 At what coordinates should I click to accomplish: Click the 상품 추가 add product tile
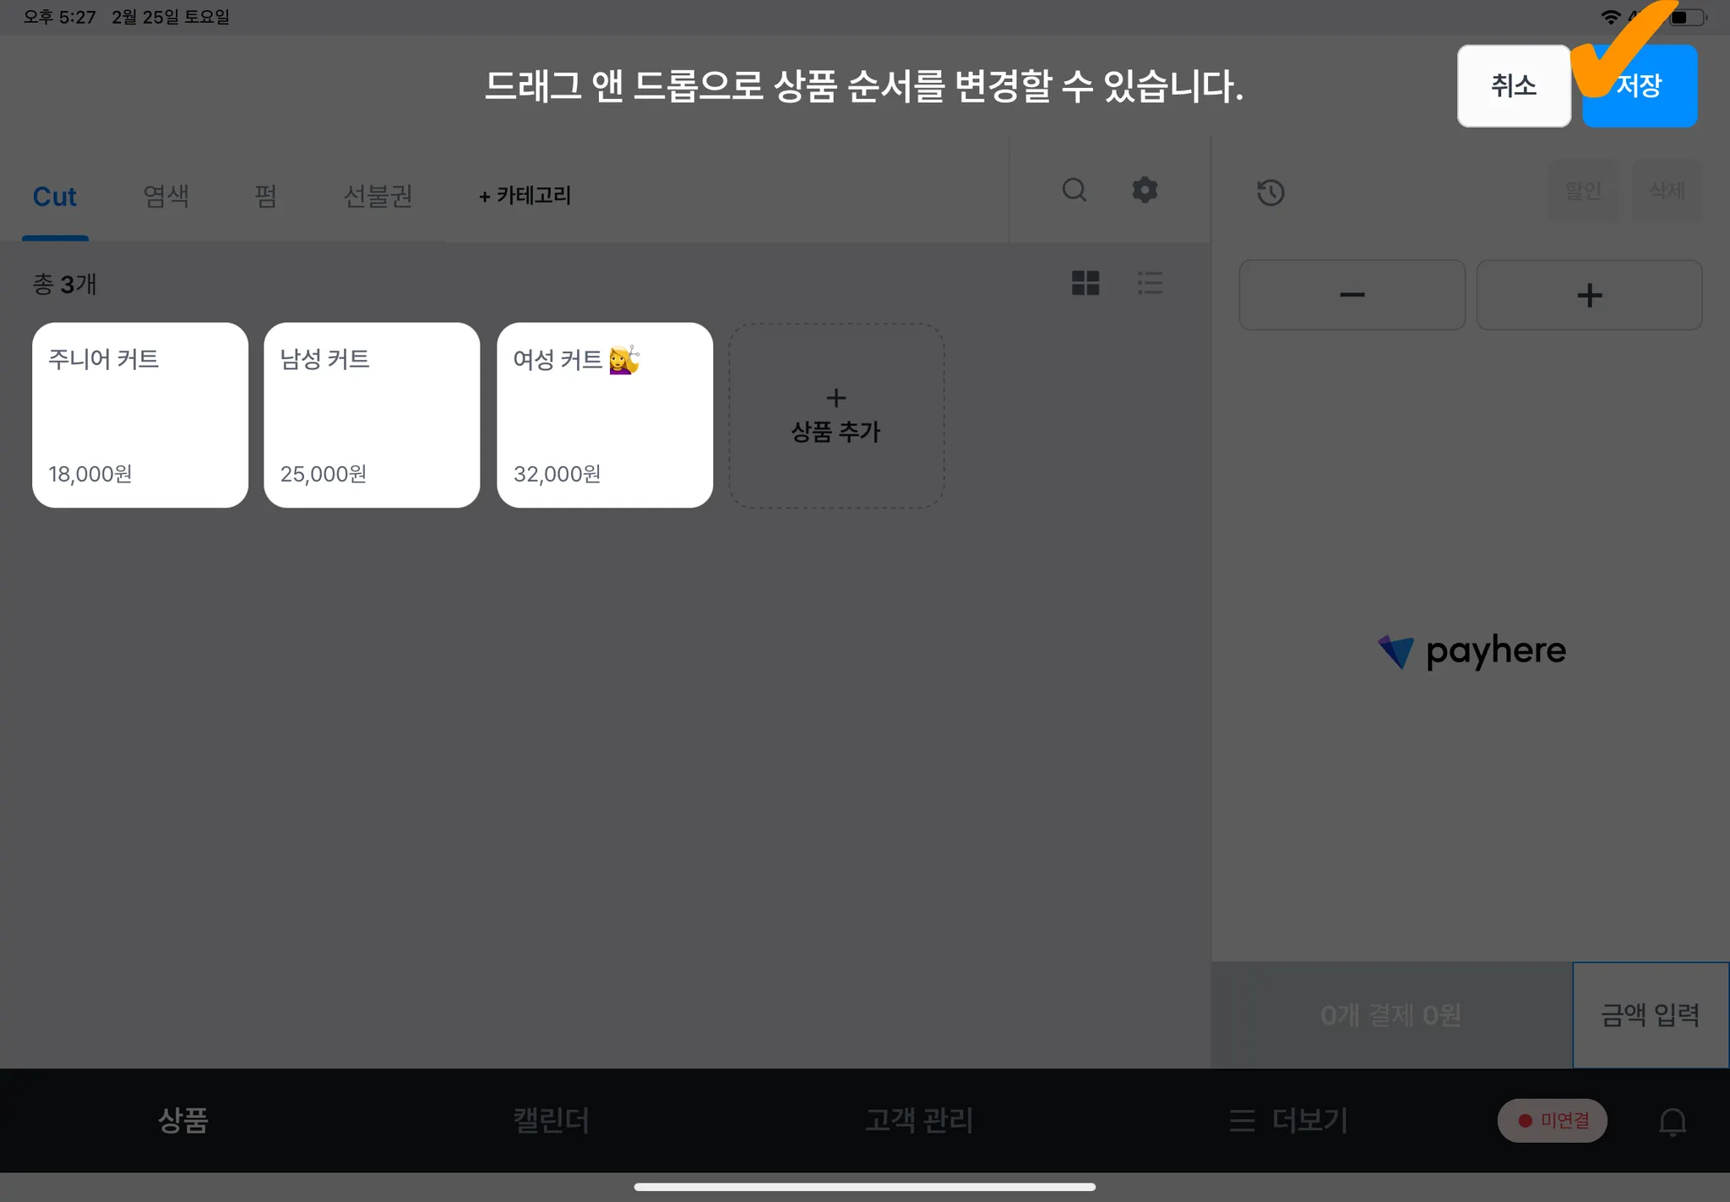click(835, 415)
